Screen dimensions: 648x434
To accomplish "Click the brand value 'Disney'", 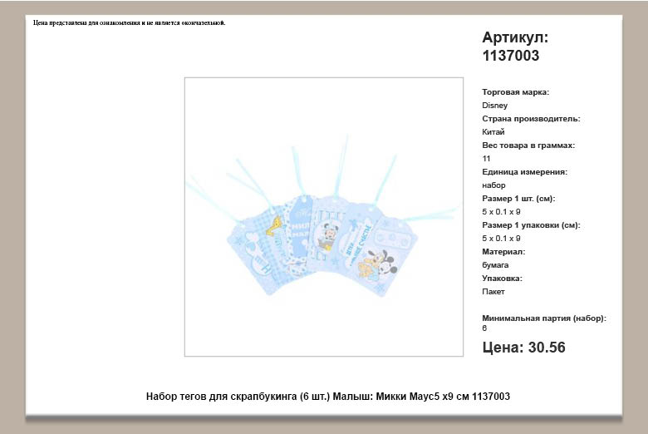I will (x=494, y=106).
